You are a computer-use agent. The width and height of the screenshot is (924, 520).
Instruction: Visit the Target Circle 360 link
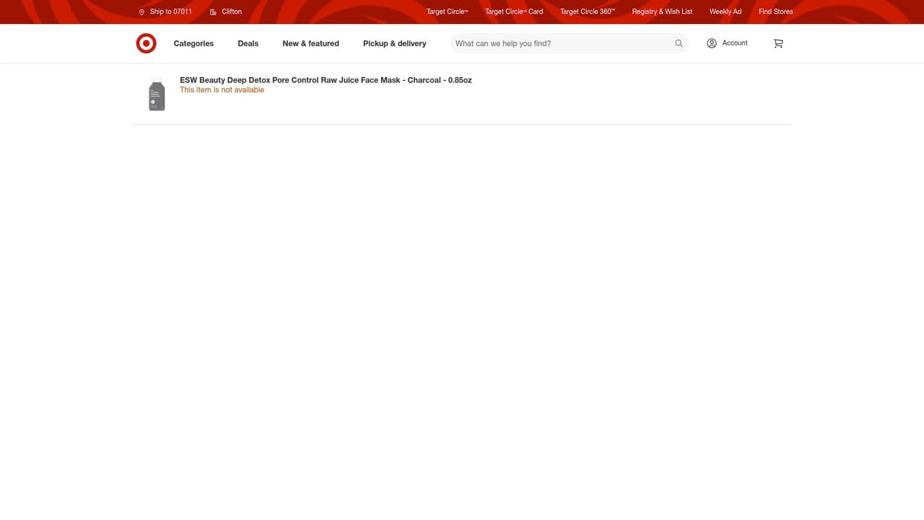click(x=587, y=12)
